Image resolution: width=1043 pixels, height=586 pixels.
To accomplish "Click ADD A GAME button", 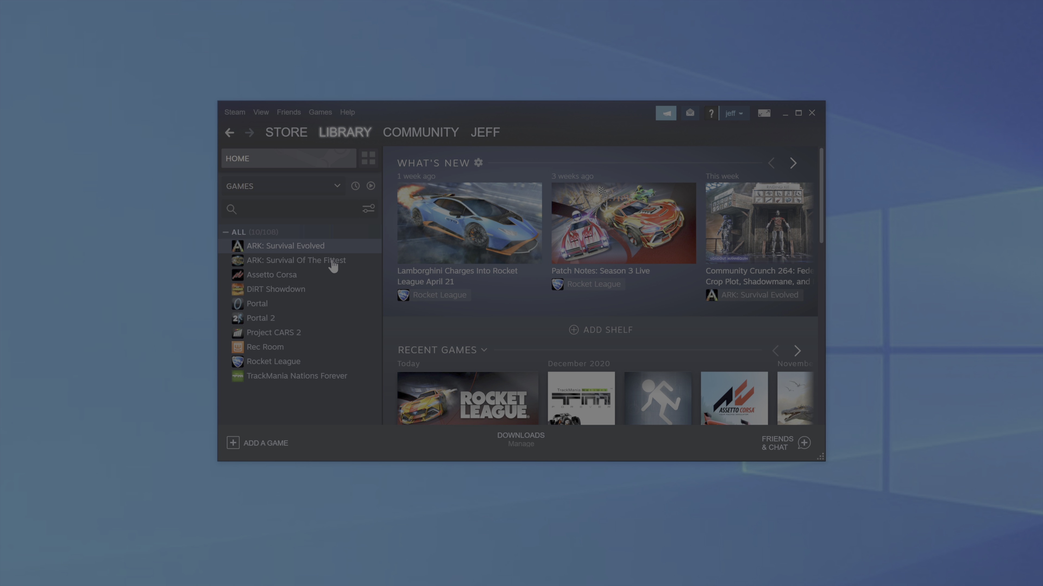I will pyautogui.click(x=257, y=443).
